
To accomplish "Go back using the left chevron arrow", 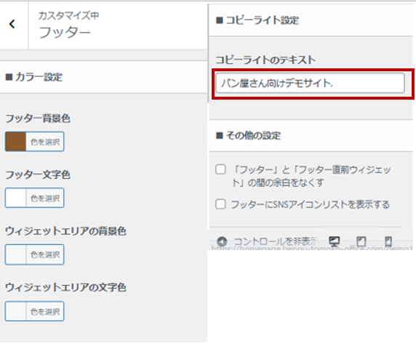I will pos(12,24).
